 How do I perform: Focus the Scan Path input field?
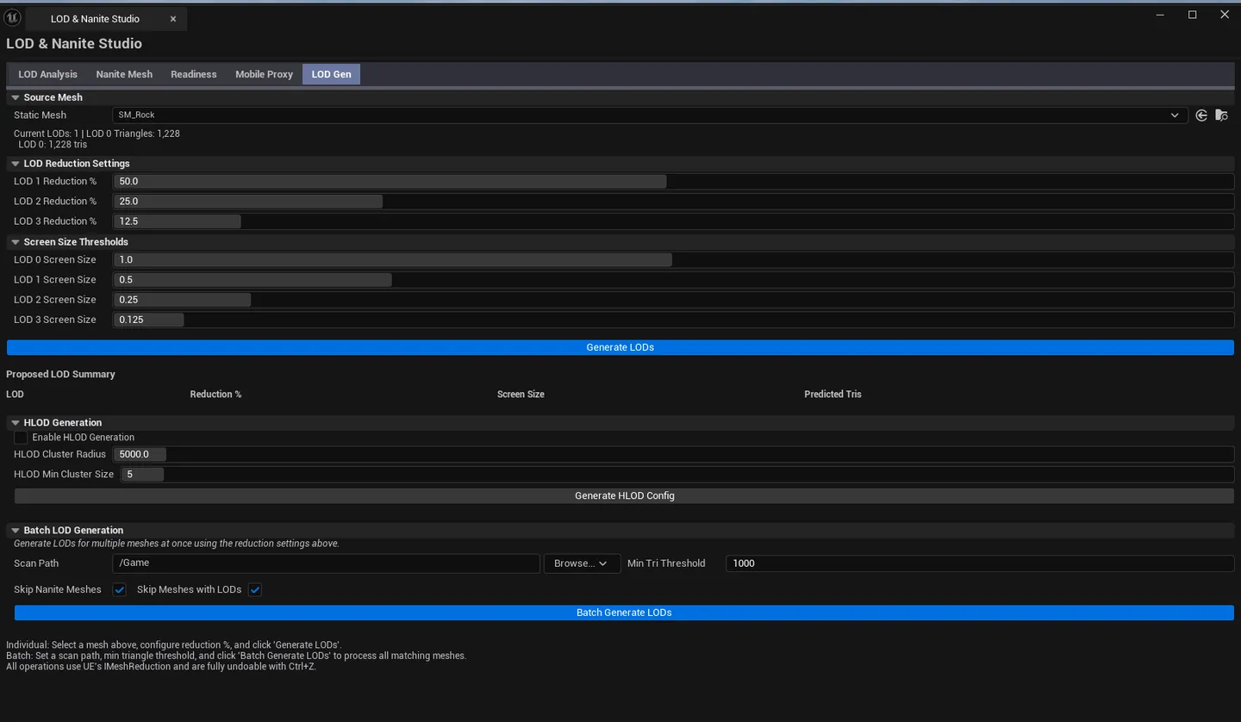[x=327, y=563]
